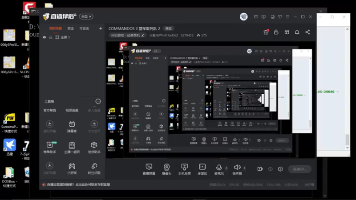This screenshot has height=200, width=356.
Task: Open the notifications bell icon
Action: [297, 32]
